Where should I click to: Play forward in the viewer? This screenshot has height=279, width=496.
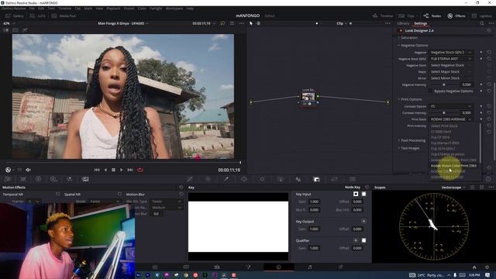pyautogui.click(x=122, y=170)
